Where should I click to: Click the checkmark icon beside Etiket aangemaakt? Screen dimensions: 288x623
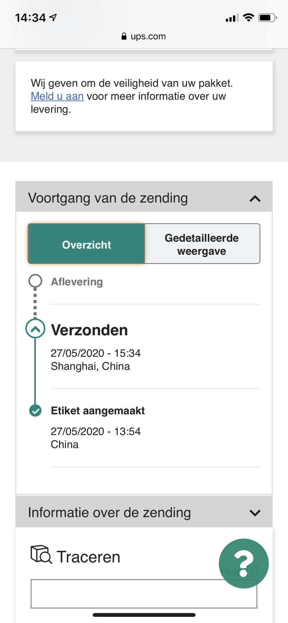[35, 410]
